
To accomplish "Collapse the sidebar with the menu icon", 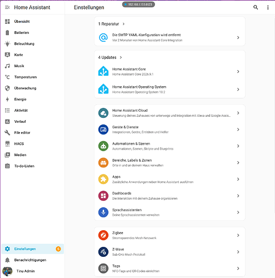I will (x=7, y=7).
